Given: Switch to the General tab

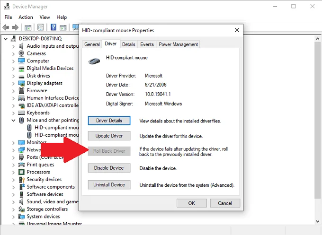Looking at the screenshot, I should [92, 44].
